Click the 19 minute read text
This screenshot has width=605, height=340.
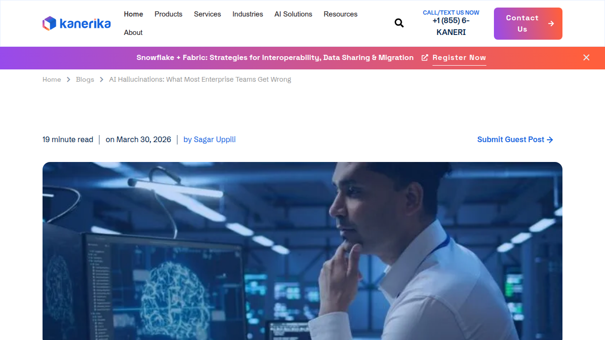(68, 139)
